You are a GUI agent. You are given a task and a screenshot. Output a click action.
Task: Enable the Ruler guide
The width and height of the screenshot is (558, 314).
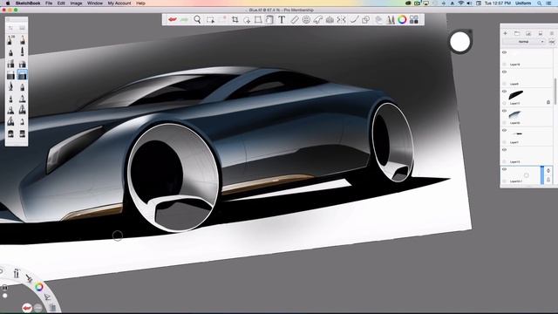point(295,19)
